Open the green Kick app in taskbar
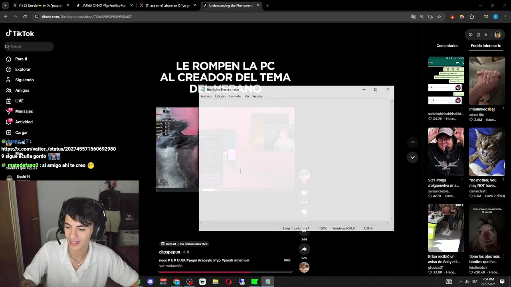Screen dimensions: 511x287 click(x=254, y=282)
